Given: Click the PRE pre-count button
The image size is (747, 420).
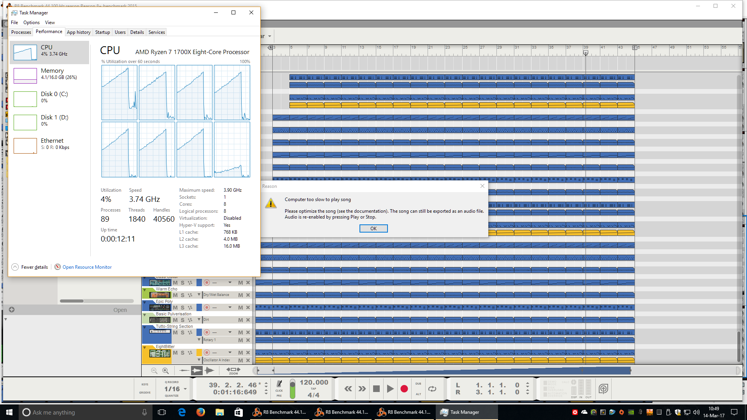Looking at the screenshot, I should pos(279,395).
